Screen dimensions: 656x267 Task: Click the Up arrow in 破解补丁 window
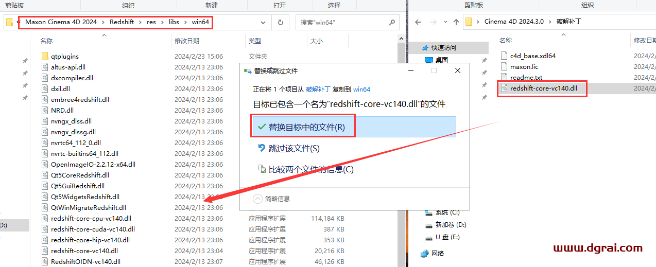point(456,22)
